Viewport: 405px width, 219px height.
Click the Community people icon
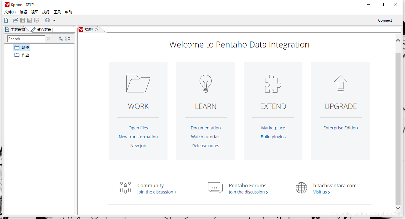[x=125, y=188]
